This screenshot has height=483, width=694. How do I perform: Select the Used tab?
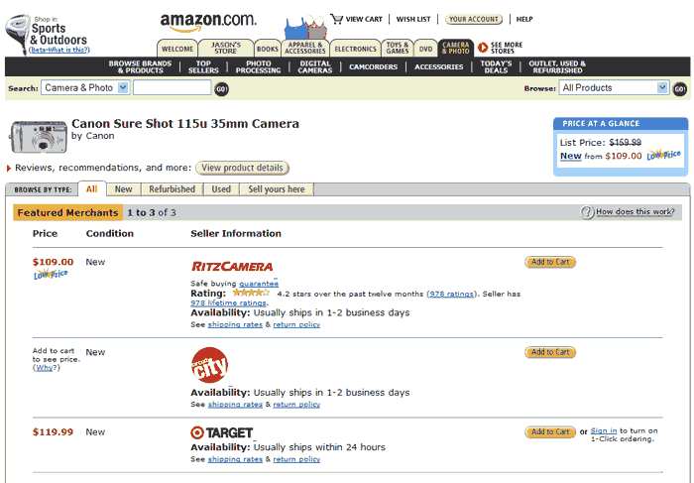[221, 189]
